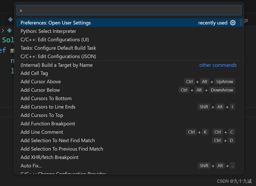Select Add Cursors To Top
The width and height of the screenshot is (256, 186).
pyautogui.click(x=129, y=115)
